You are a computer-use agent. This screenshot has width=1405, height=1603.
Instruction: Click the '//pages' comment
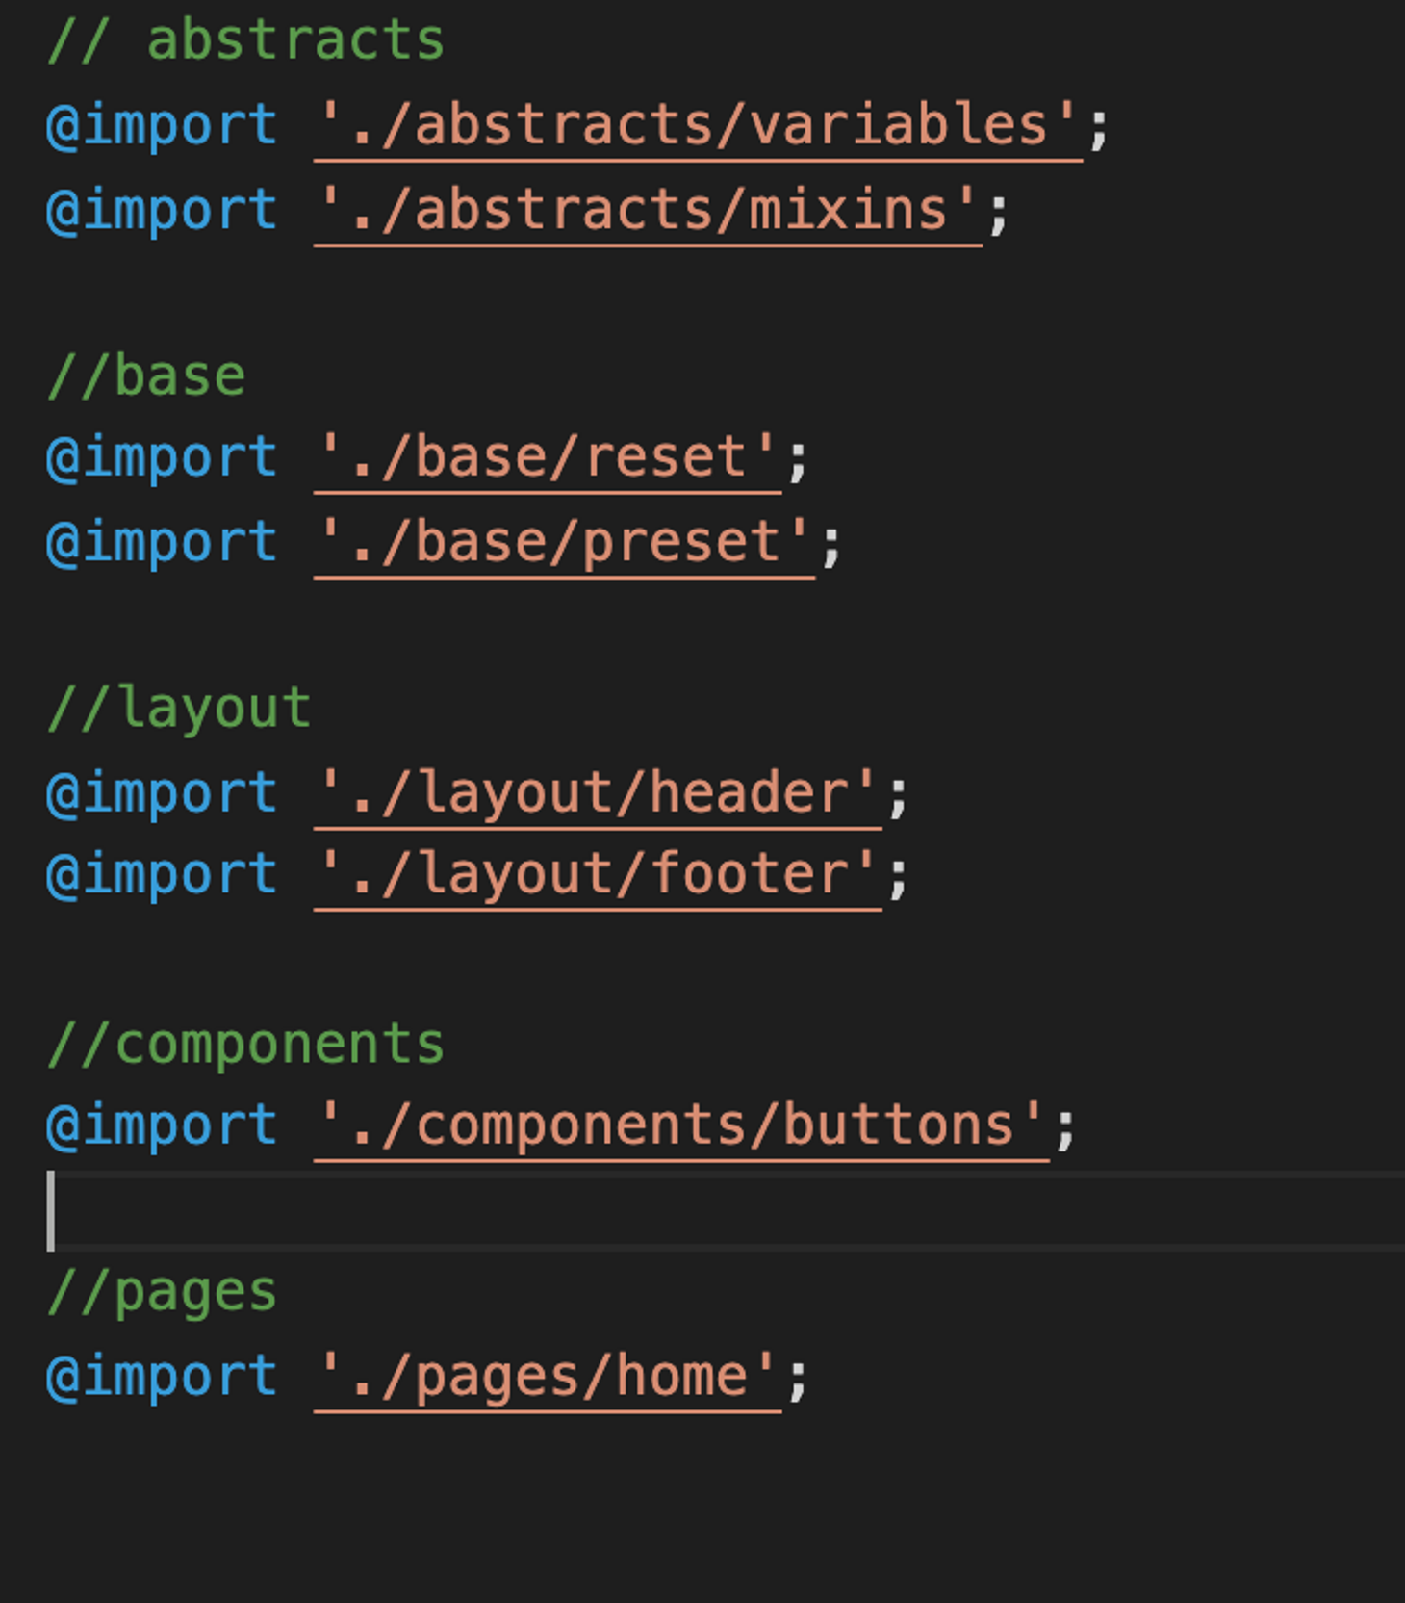click(x=162, y=1291)
